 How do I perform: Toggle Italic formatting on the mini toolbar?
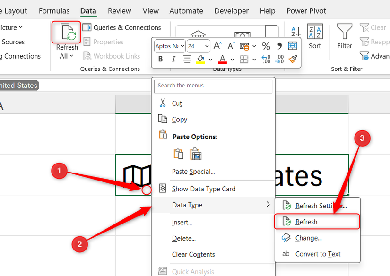(173, 59)
